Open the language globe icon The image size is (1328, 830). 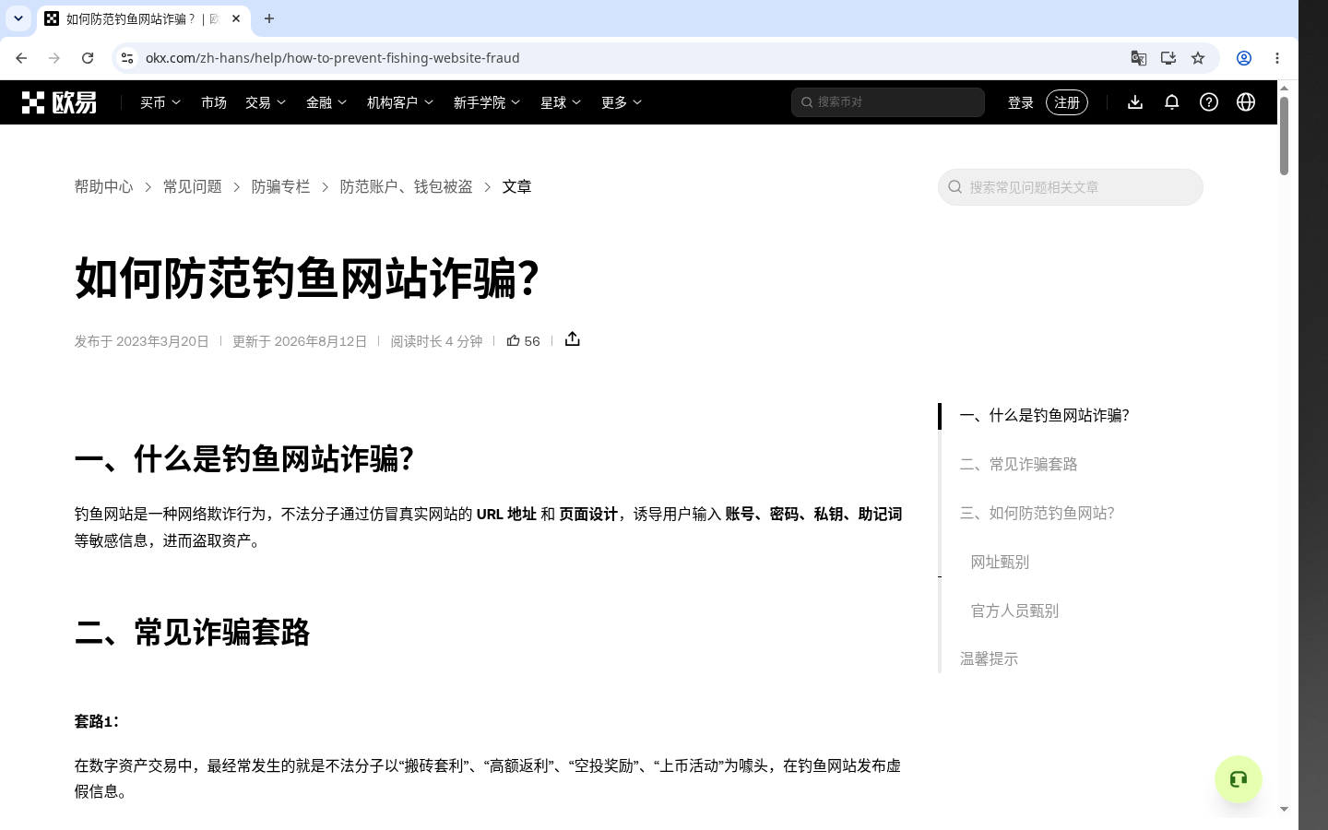click(1246, 102)
